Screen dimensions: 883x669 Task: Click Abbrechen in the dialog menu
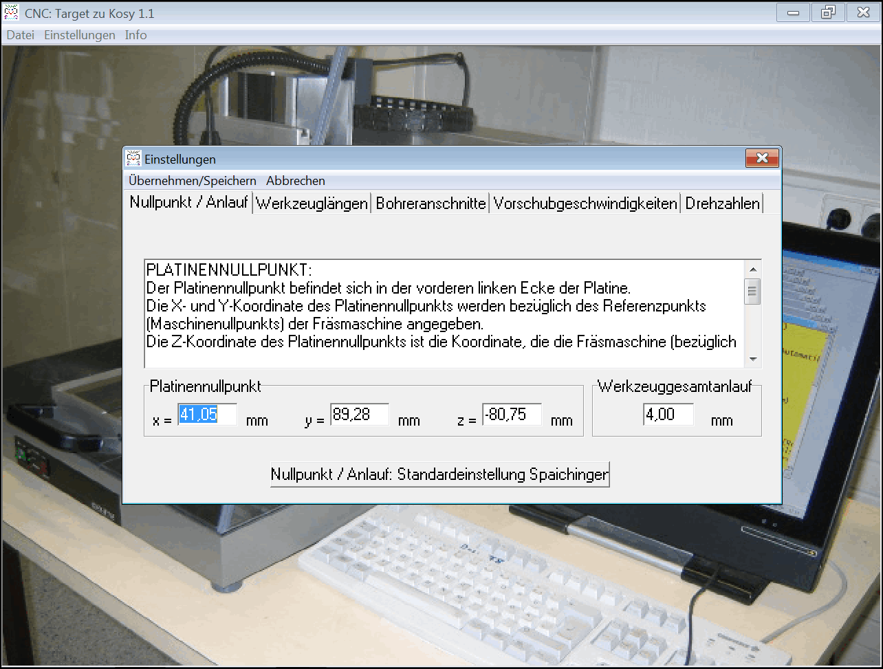click(x=296, y=181)
